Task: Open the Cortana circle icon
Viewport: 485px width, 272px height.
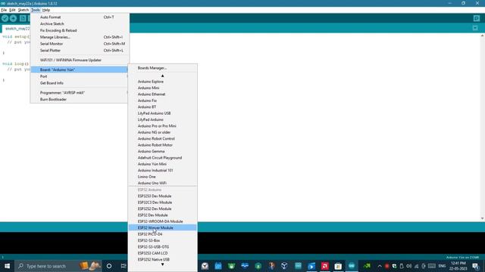Action: point(109,266)
